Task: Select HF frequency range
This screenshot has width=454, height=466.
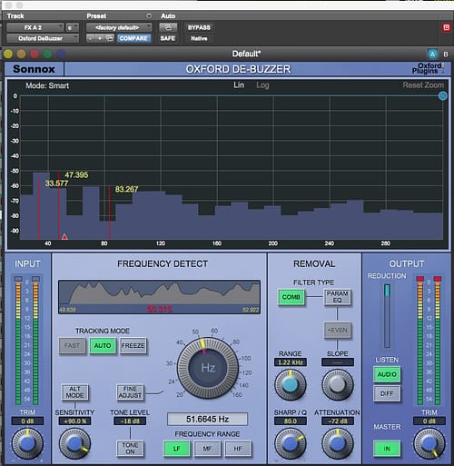Action: [238, 448]
